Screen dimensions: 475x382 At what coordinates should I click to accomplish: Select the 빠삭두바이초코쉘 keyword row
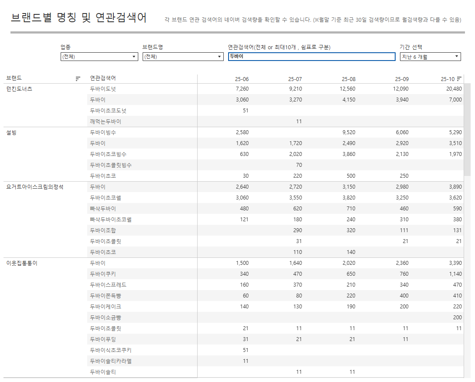(x=111, y=220)
